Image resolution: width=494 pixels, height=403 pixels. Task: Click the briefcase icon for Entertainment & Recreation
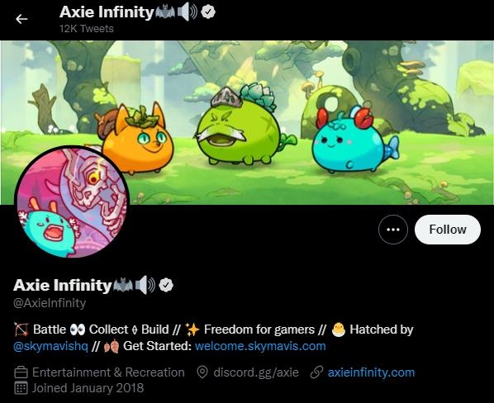[x=21, y=372]
